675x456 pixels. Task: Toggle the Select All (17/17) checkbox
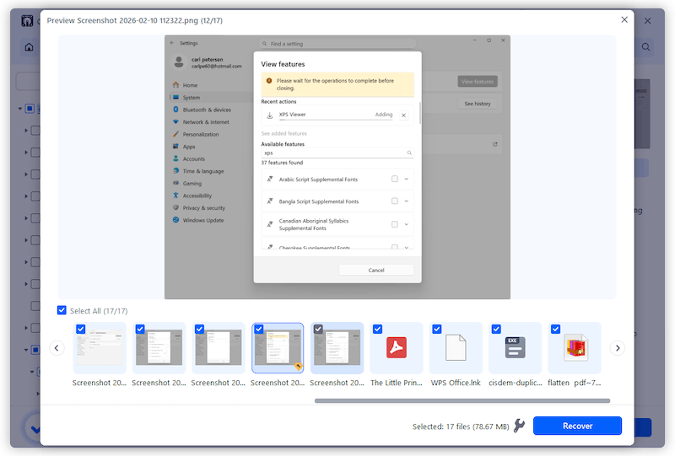coord(62,310)
